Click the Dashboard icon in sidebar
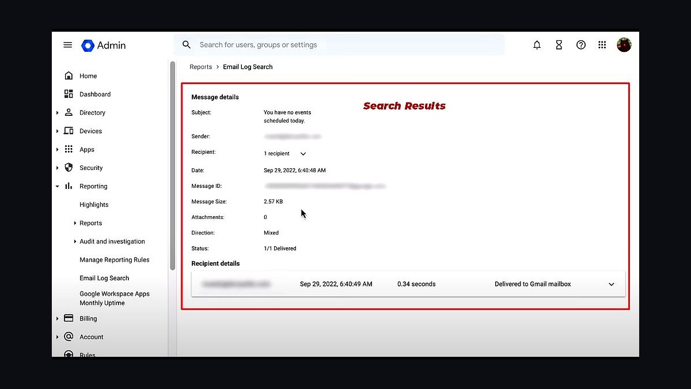The image size is (691, 389). pyautogui.click(x=69, y=94)
